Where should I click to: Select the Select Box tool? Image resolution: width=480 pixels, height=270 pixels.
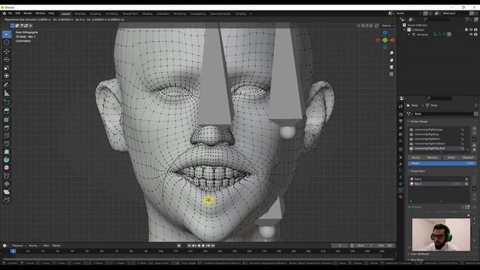(7, 34)
